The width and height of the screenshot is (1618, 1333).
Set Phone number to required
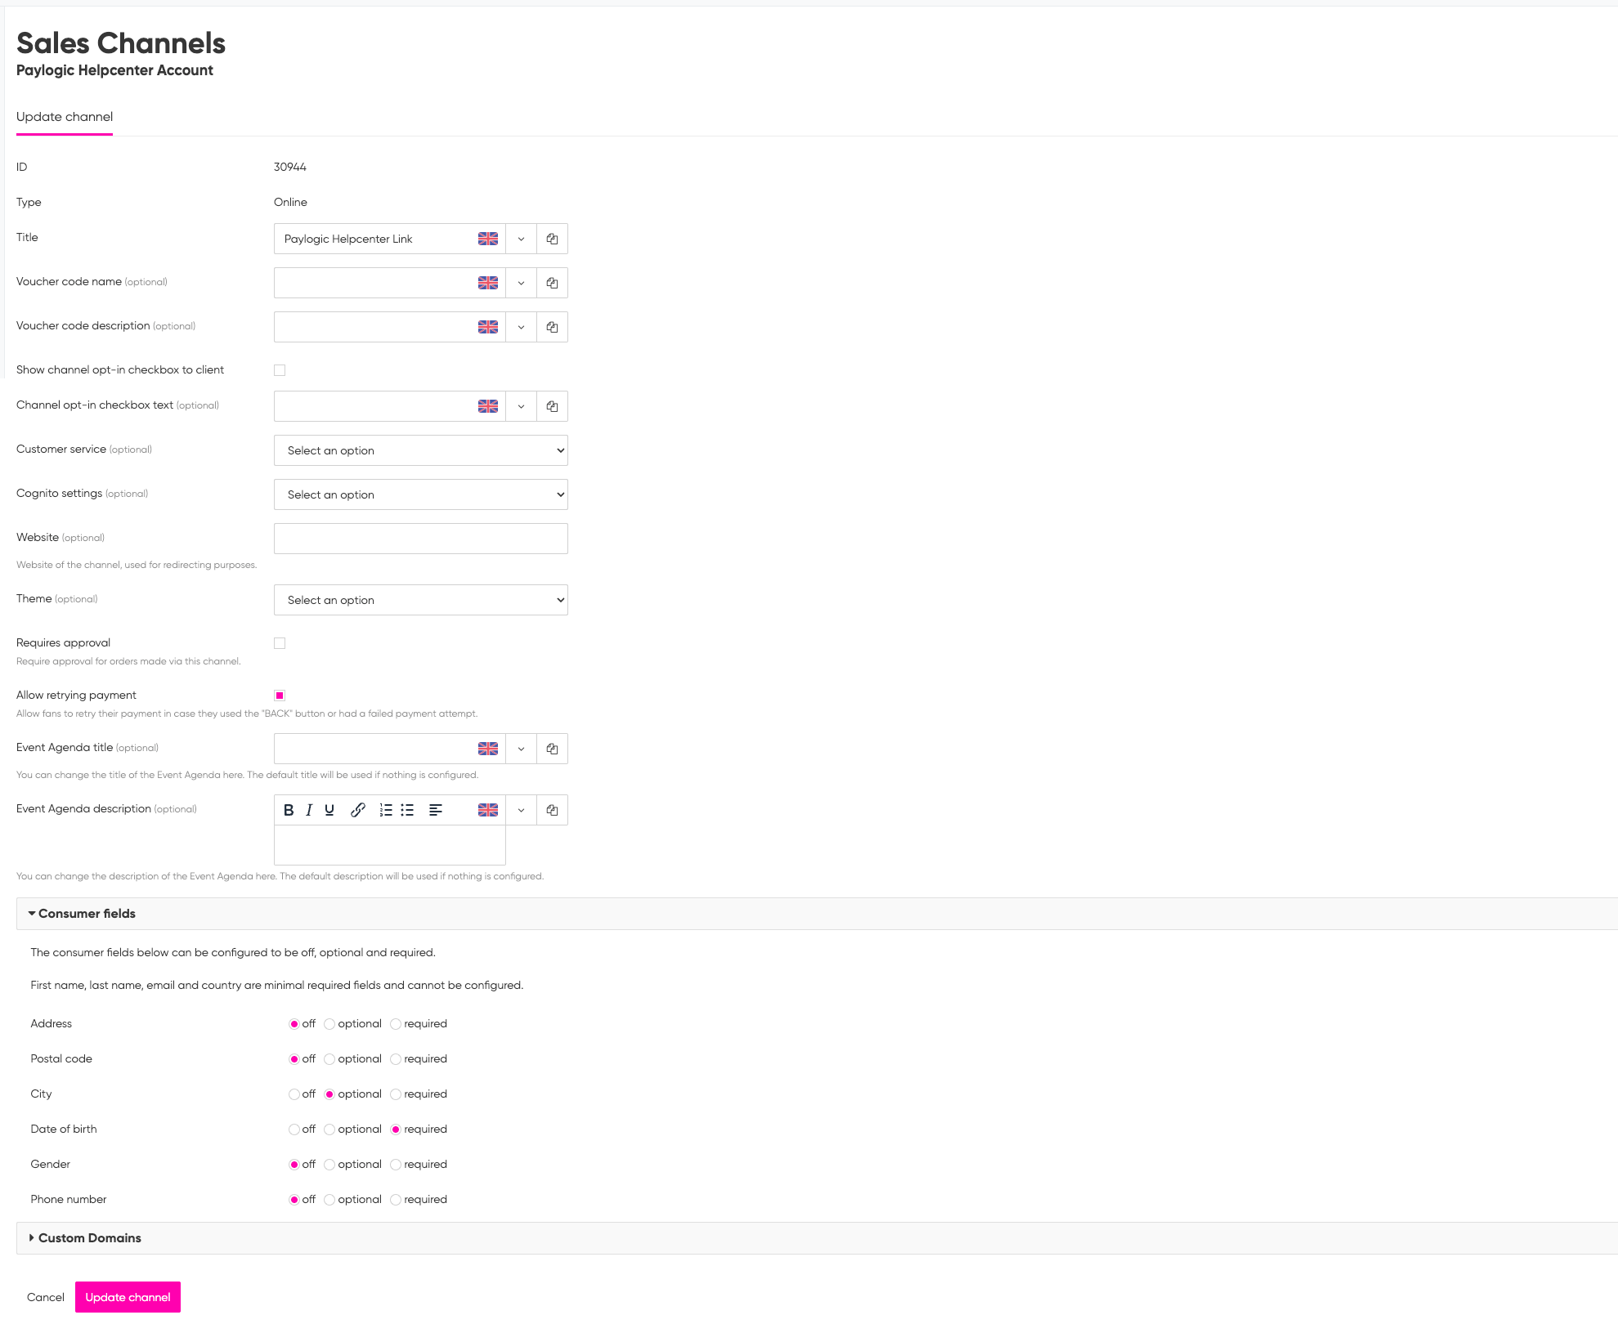[396, 1200]
